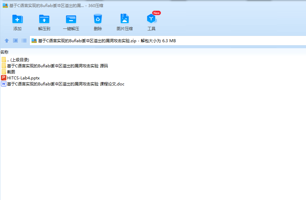Click the folder icon of 源码 folder
This screenshot has height=200, width=306.
point(4,66)
